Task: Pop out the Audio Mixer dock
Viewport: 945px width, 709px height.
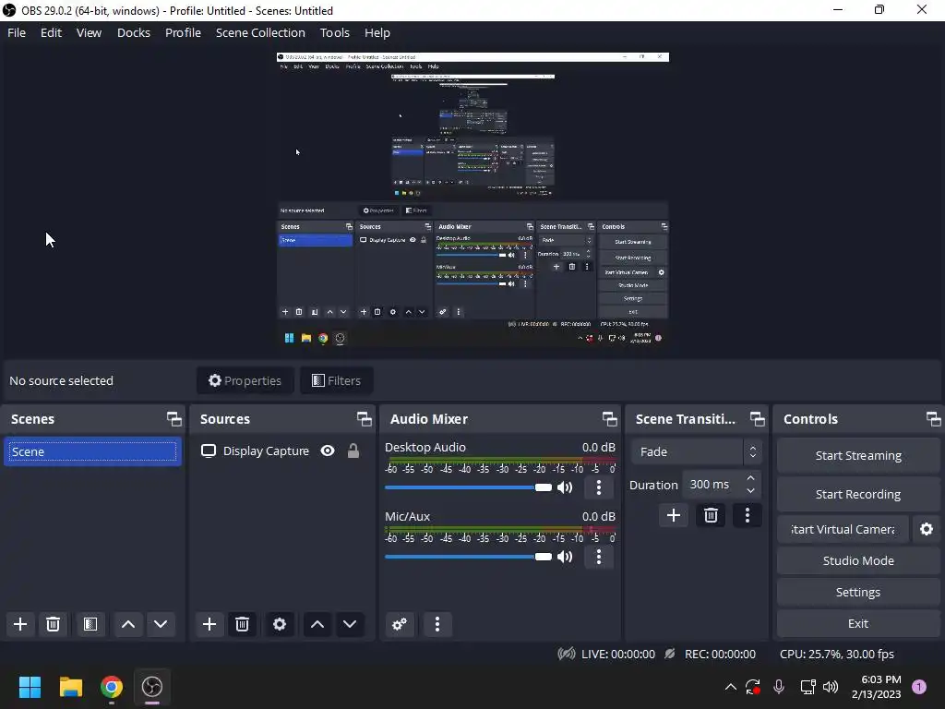Action: (x=609, y=419)
